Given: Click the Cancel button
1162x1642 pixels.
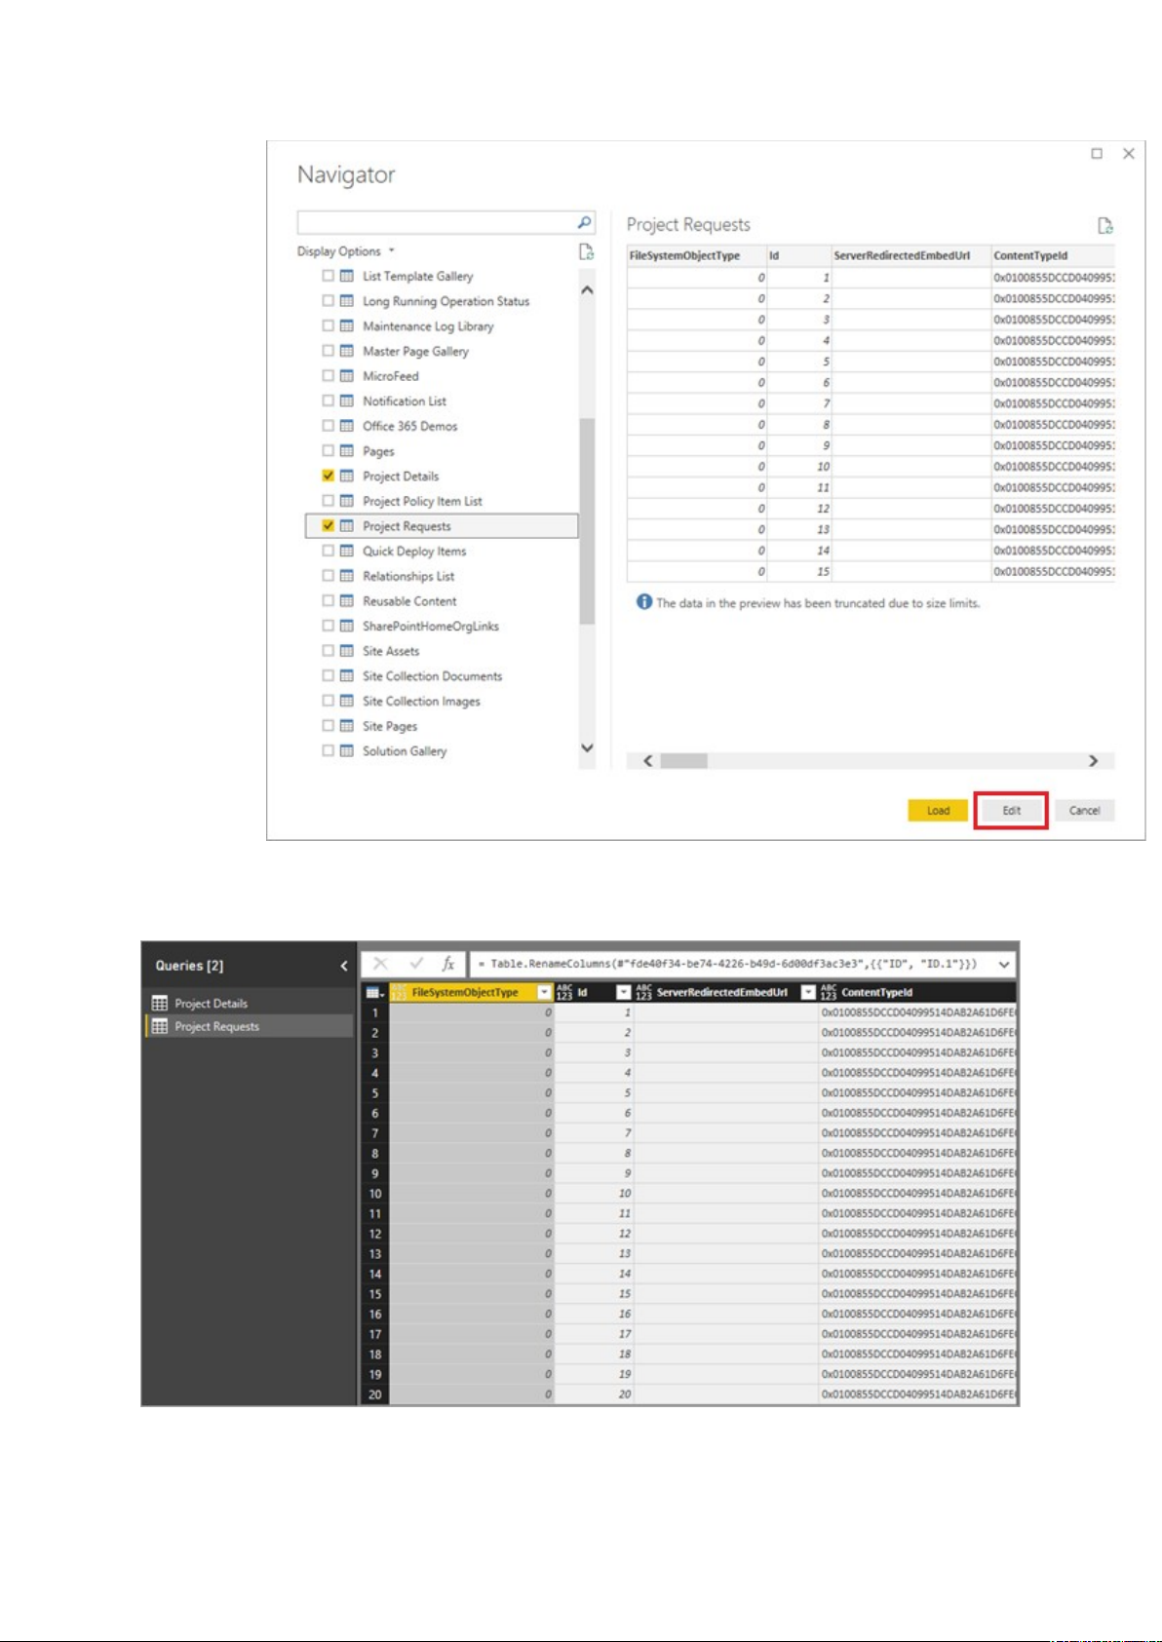Looking at the screenshot, I should click(x=1084, y=811).
